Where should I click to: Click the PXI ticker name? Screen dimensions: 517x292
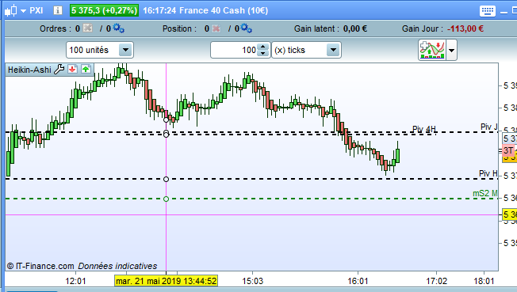pos(36,10)
